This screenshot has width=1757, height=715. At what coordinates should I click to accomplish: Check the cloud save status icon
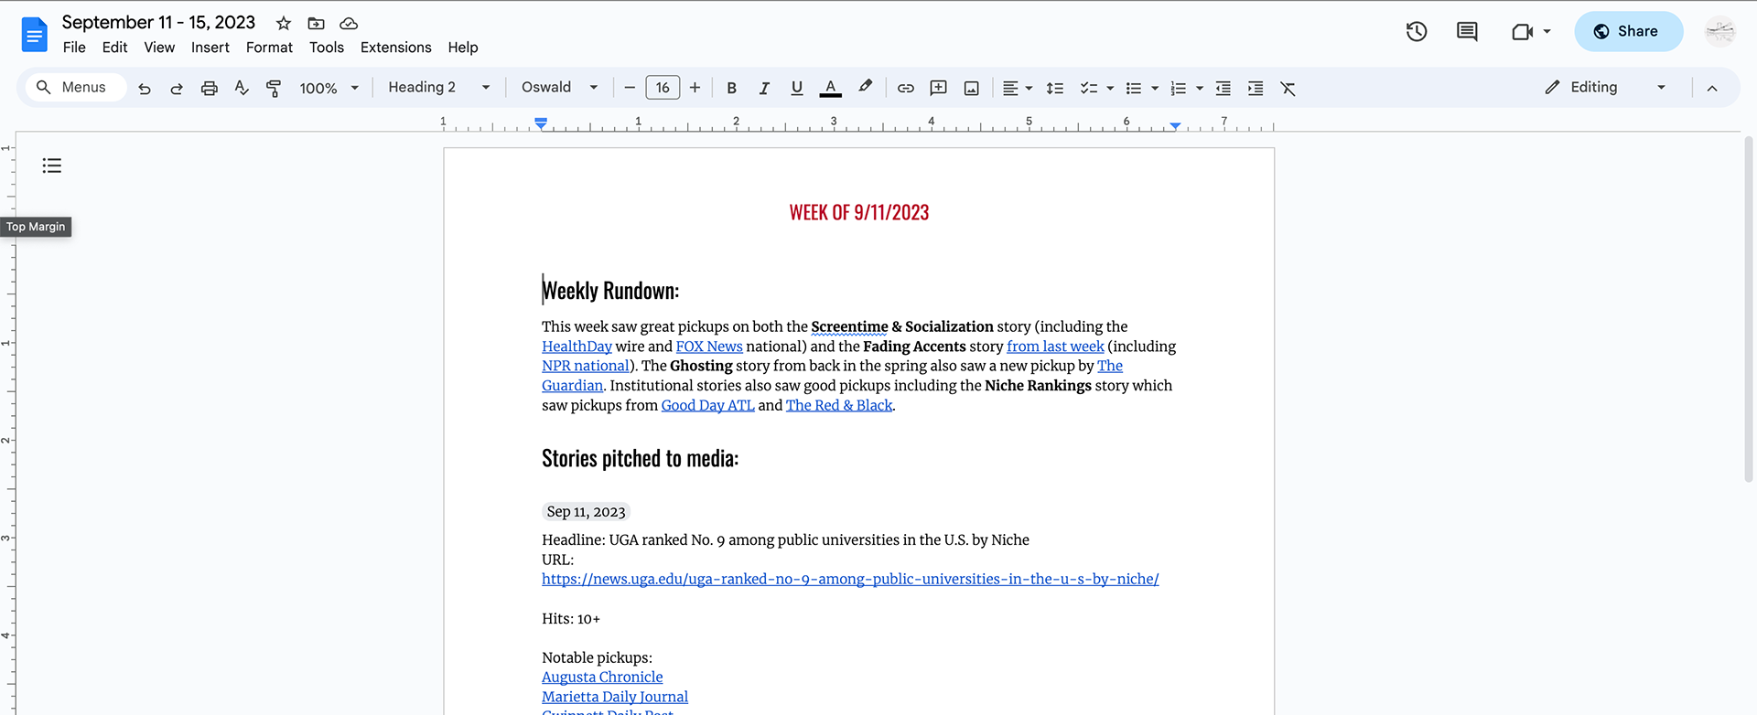[x=349, y=23]
